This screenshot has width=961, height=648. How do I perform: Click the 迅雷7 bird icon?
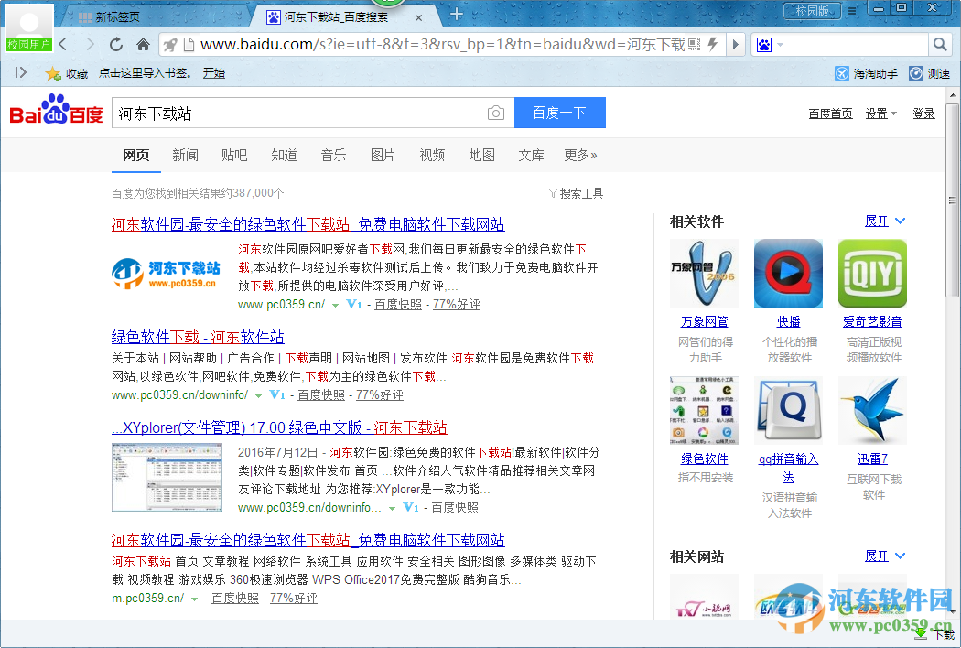[872, 410]
